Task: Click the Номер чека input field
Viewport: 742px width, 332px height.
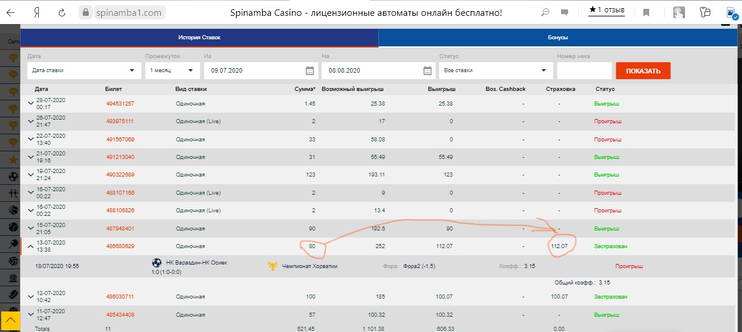Action: (x=584, y=71)
